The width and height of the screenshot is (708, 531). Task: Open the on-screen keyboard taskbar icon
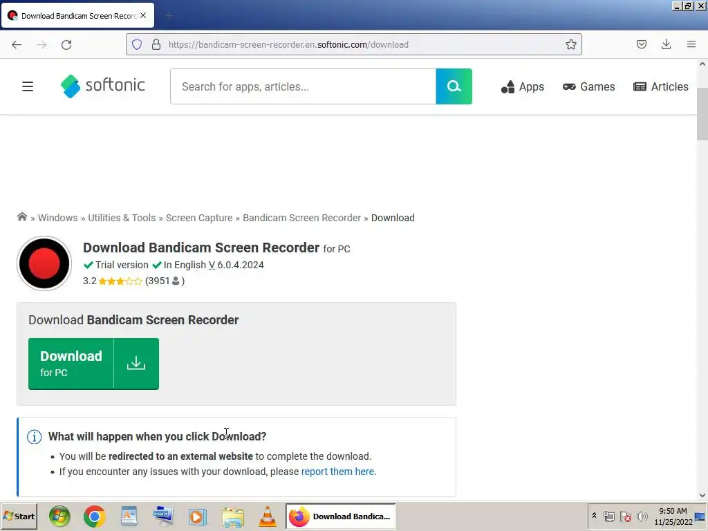click(x=163, y=516)
